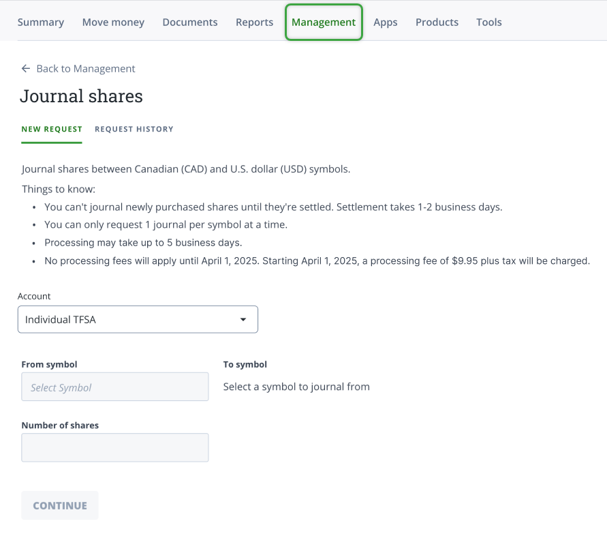Open the Tools menu
This screenshot has height=536, width=607.
coord(488,22)
